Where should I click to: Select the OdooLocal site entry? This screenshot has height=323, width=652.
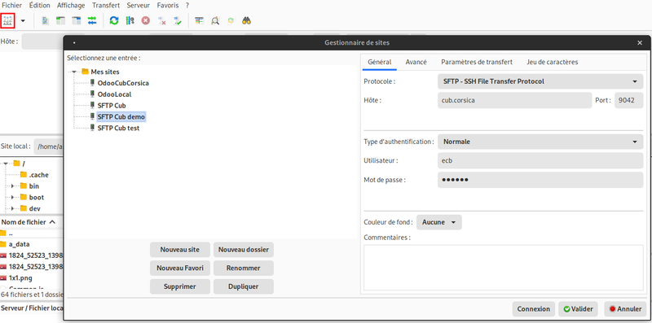point(114,94)
